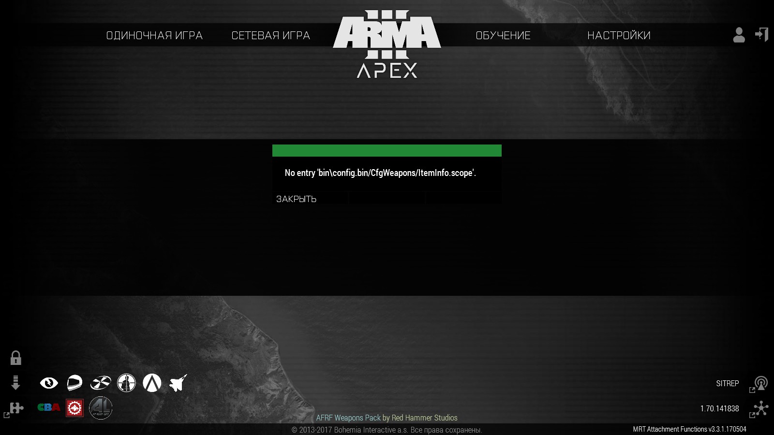This screenshot has width=774, height=435.
Task: Open the mods puzzle piece icon
Action: tap(16, 408)
